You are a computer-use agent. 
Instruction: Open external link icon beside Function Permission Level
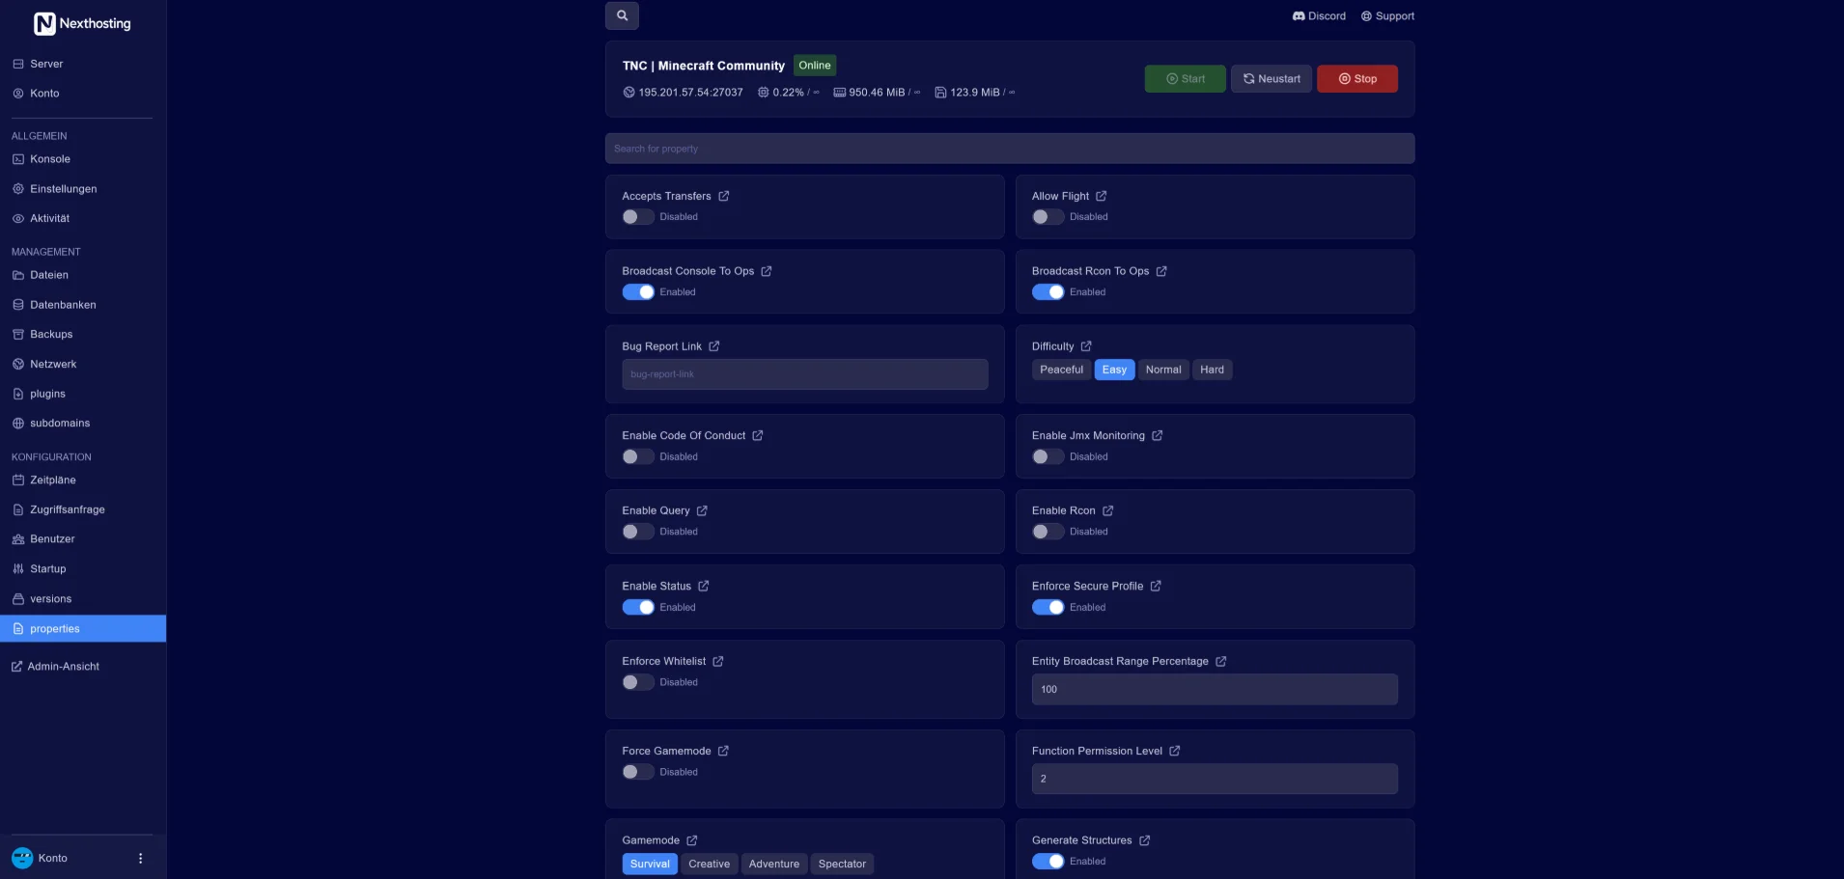click(x=1175, y=751)
